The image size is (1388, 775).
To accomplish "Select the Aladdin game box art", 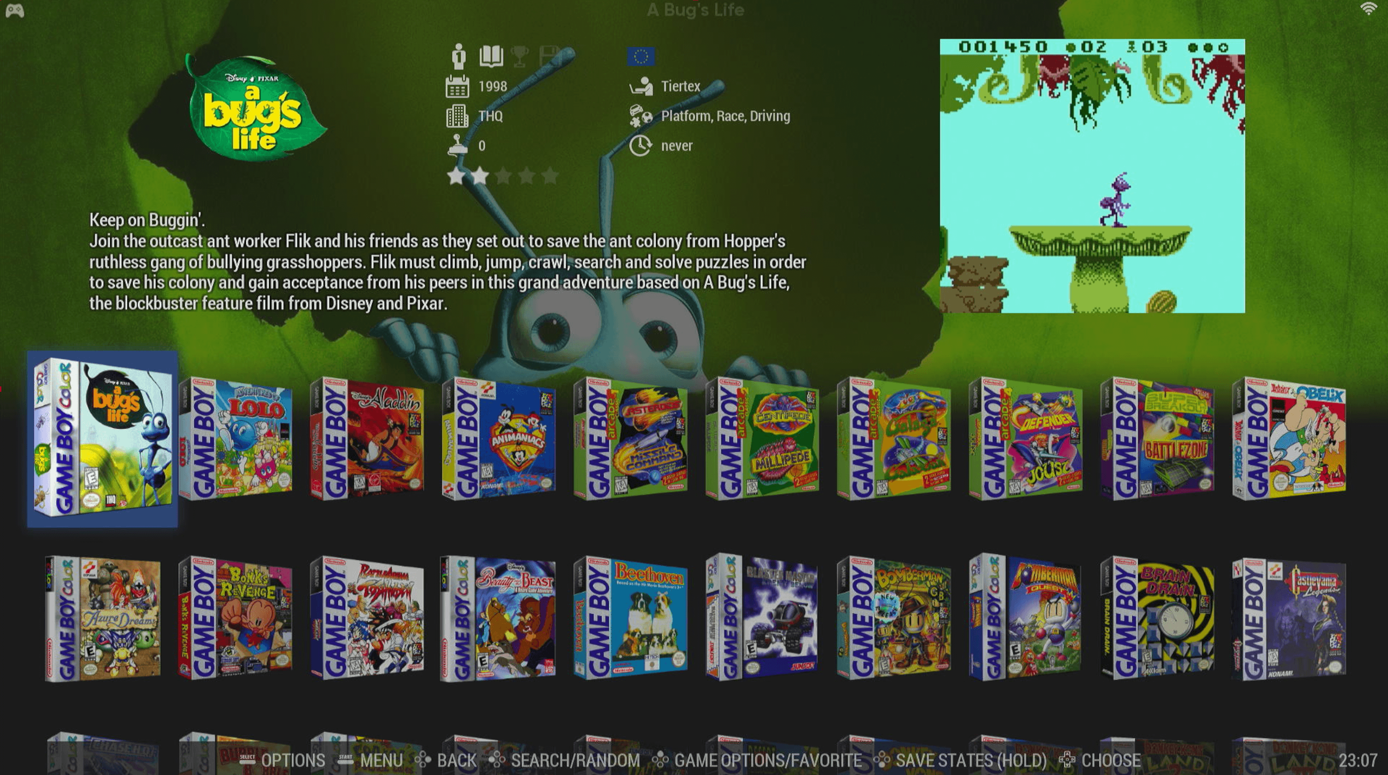I will [367, 439].
